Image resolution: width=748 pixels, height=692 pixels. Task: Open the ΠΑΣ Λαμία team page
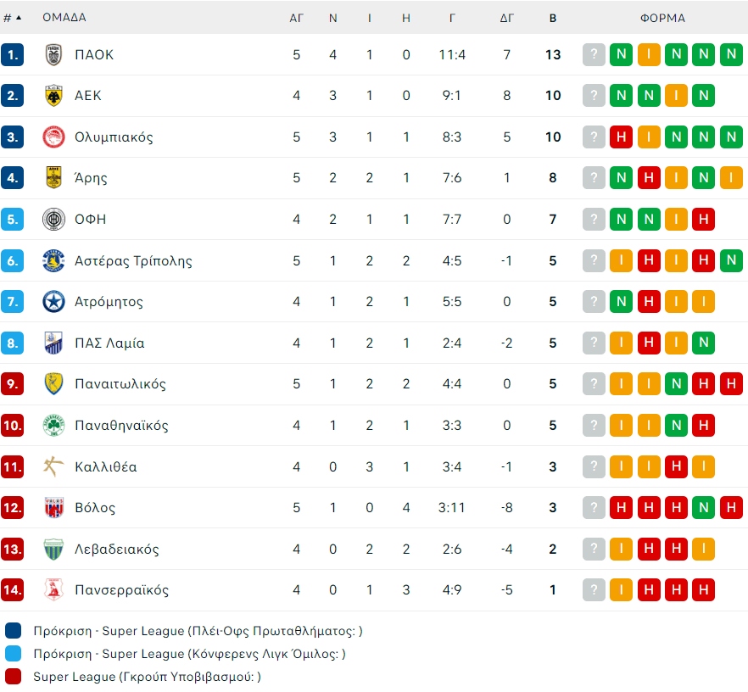(x=109, y=343)
